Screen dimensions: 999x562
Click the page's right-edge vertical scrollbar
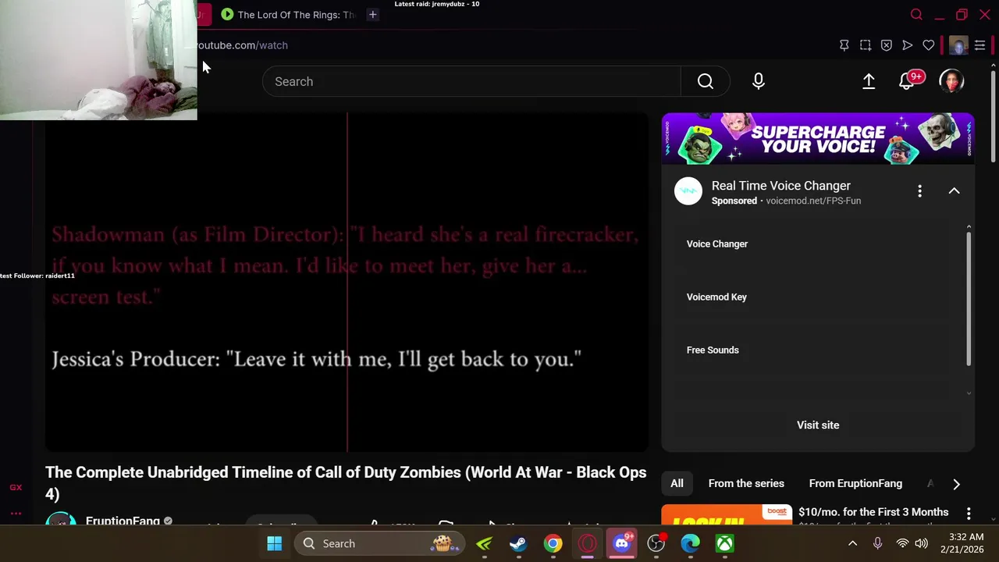click(x=994, y=117)
